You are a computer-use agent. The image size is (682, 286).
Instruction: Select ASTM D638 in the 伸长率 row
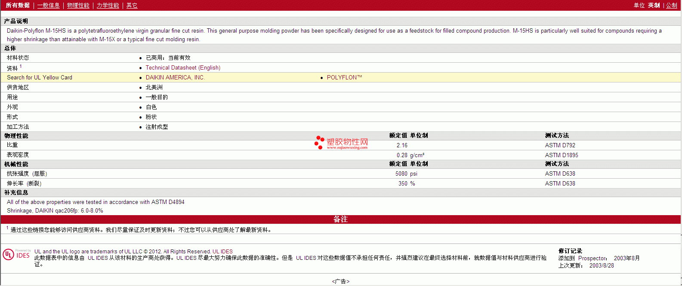click(560, 183)
